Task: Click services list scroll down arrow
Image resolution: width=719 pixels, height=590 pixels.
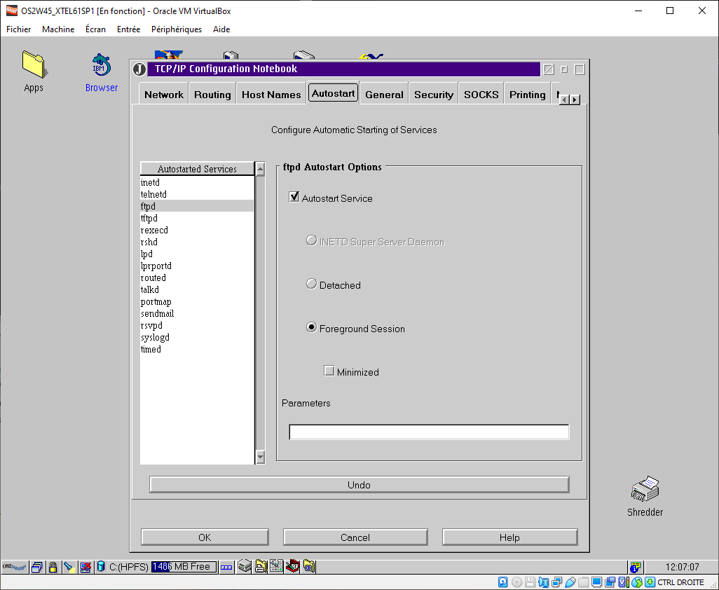Action: pos(261,457)
